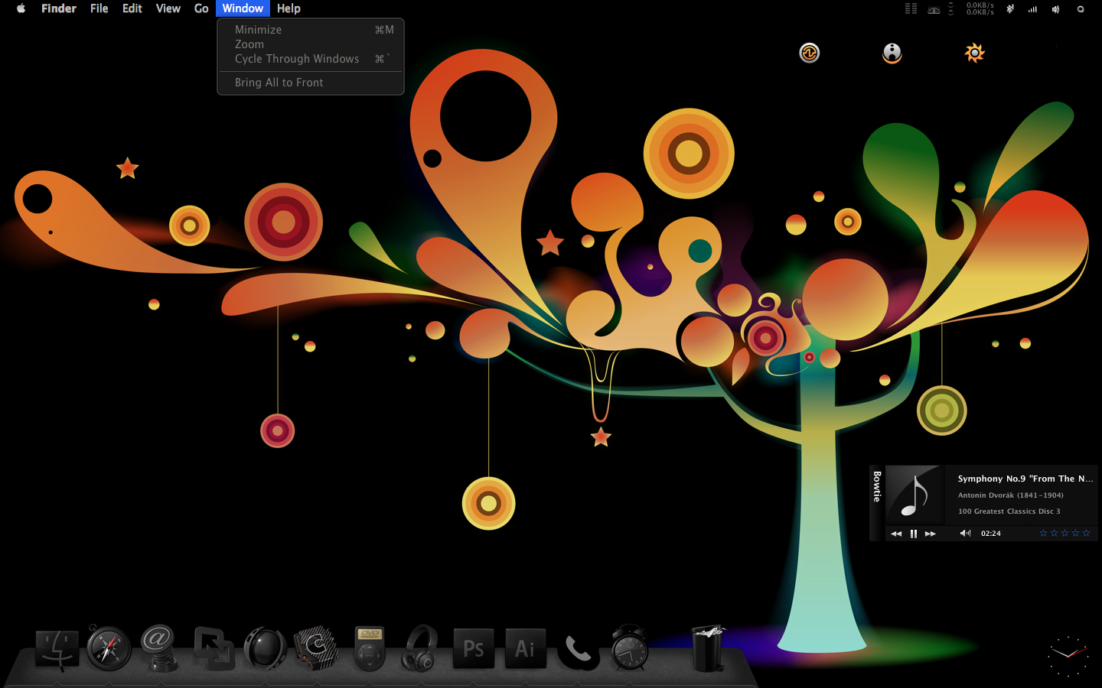Choose Zoom in the Window menu
Screen dimensions: 1102x688
tap(311, 44)
